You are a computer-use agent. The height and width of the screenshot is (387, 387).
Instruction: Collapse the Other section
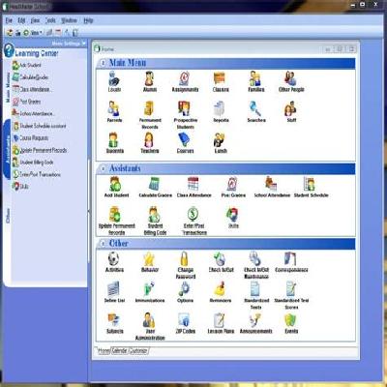coord(103,244)
